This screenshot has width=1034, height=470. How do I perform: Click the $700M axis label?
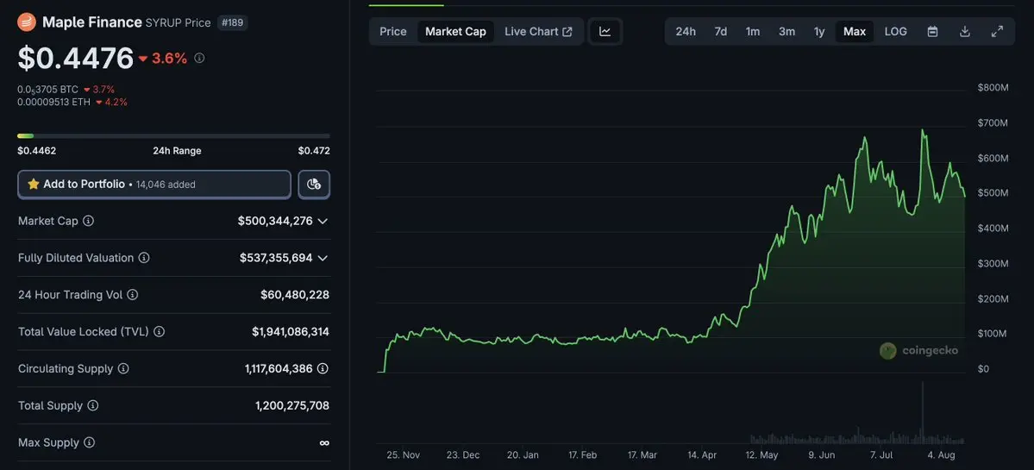point(993,122)
